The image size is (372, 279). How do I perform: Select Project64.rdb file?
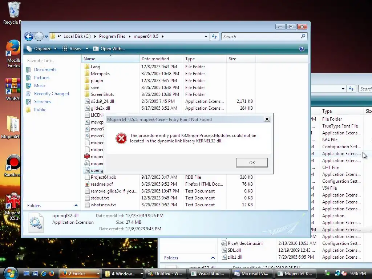tap(104, 177)
